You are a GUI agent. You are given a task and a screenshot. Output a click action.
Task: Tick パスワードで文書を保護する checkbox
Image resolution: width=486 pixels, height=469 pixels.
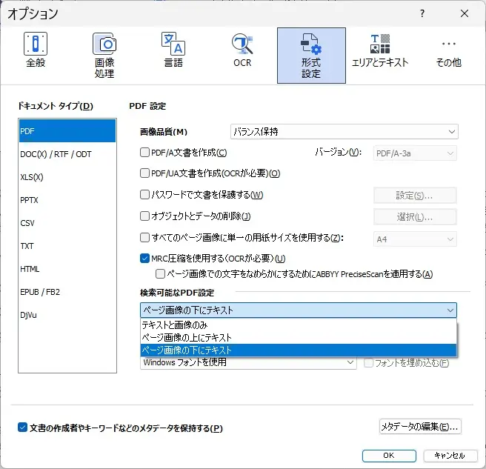click(x=144, y=195)
